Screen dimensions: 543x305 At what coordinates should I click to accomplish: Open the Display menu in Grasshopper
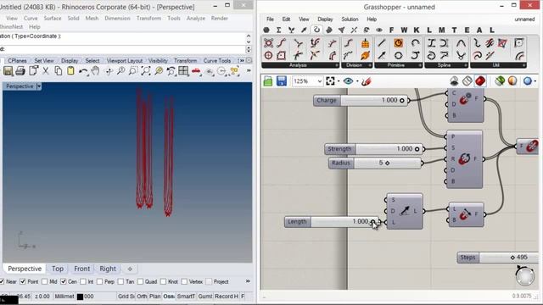(x=325, y=19)
